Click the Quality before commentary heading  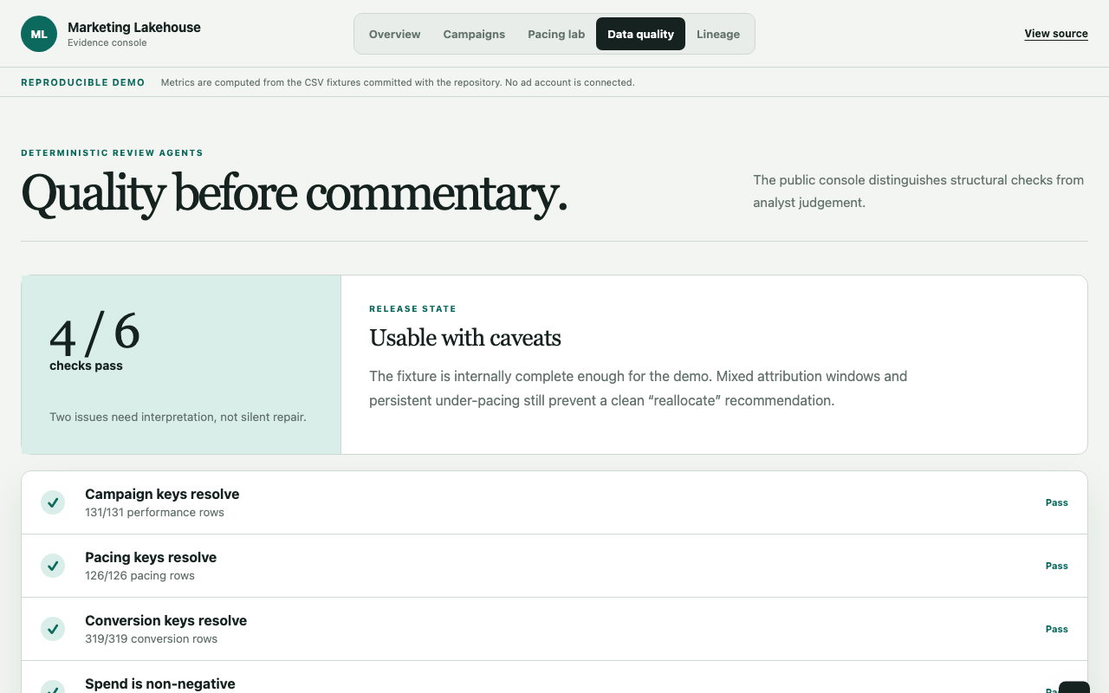294,192
